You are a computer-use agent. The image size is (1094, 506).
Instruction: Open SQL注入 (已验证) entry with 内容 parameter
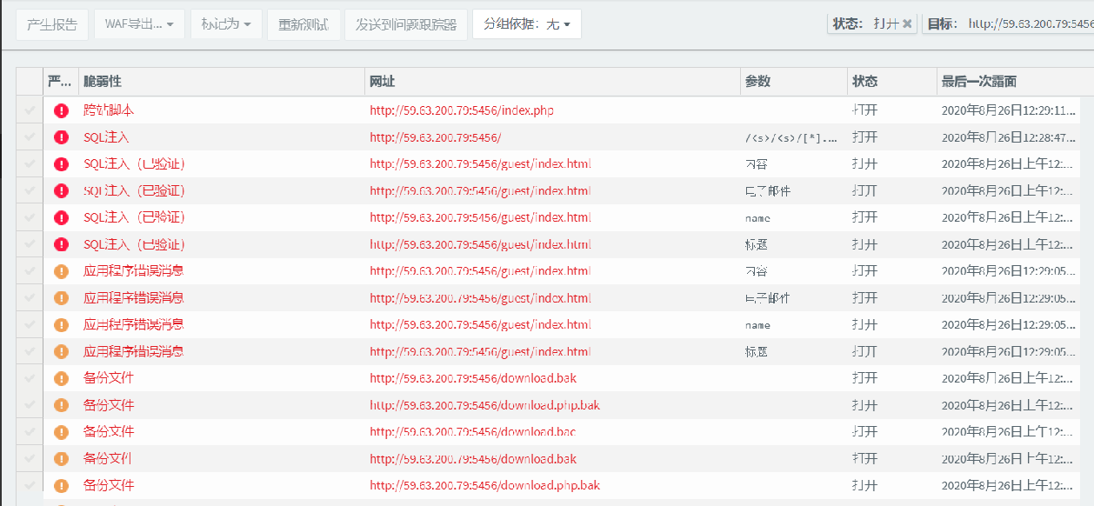[x=134, y=164]
